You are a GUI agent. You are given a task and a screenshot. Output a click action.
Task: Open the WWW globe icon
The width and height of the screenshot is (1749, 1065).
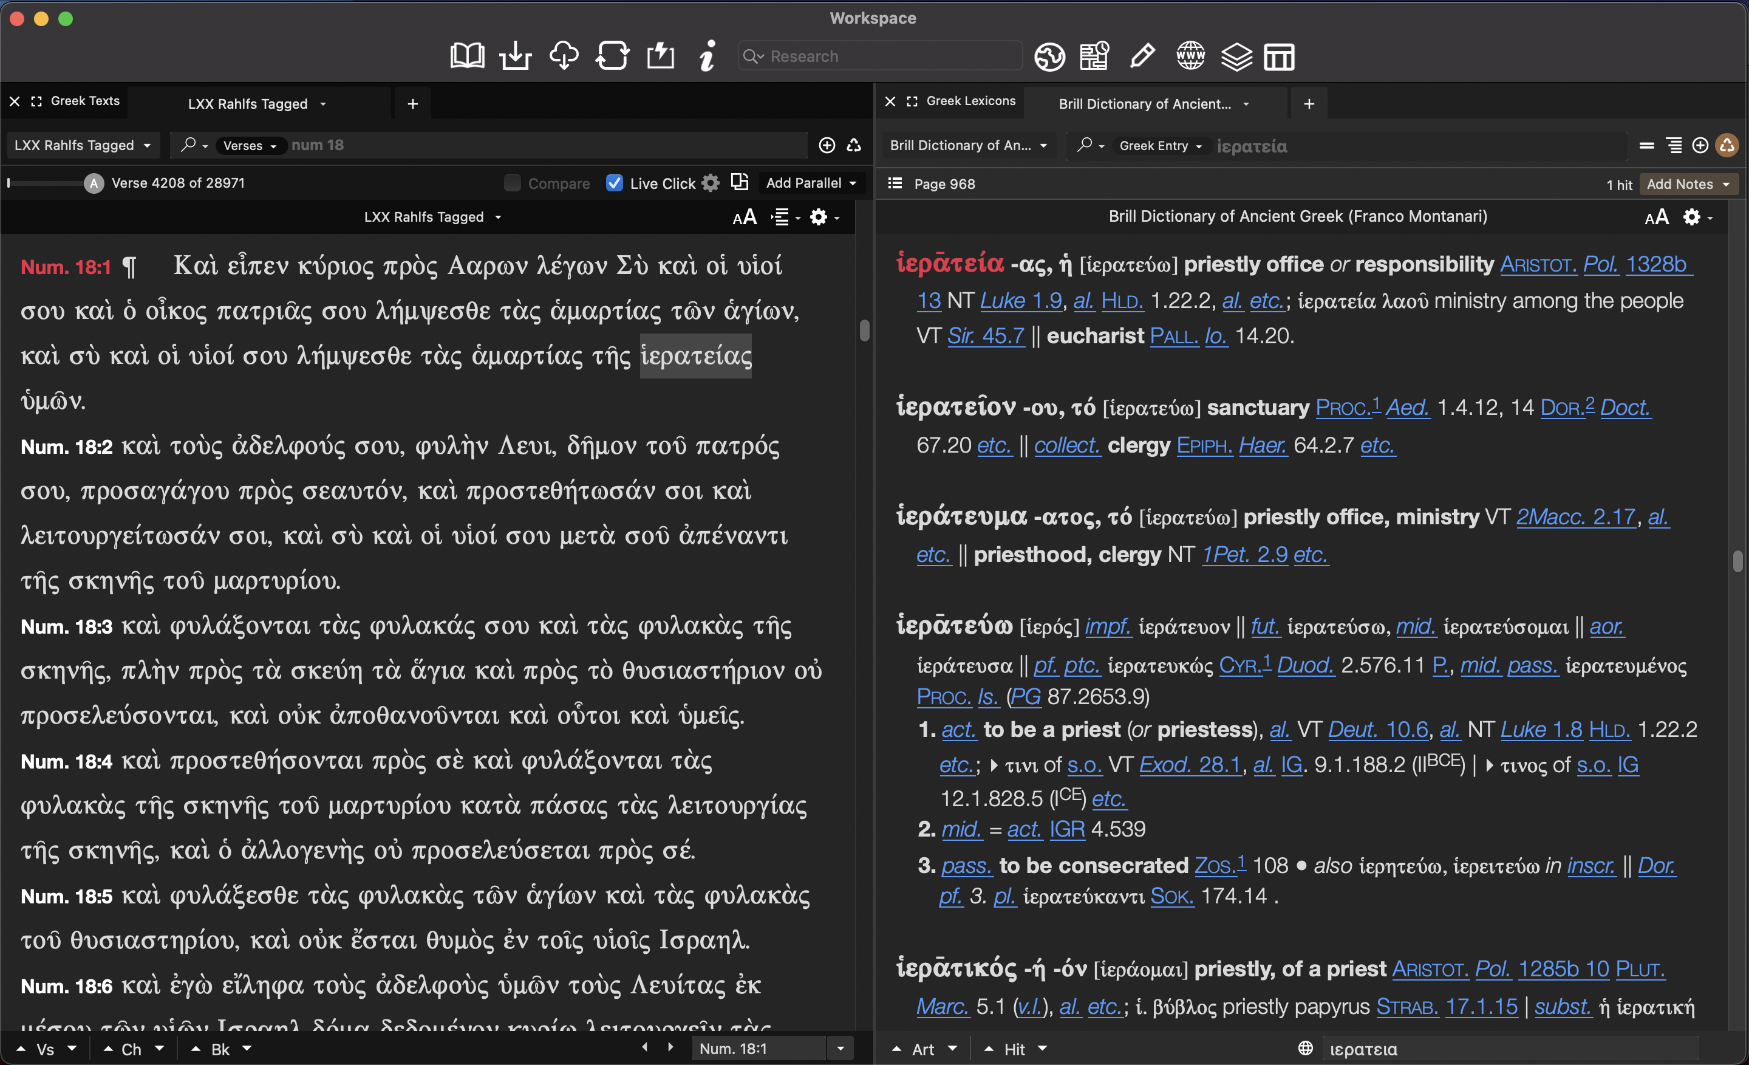pyautogui.click(x=1190, y=56)
